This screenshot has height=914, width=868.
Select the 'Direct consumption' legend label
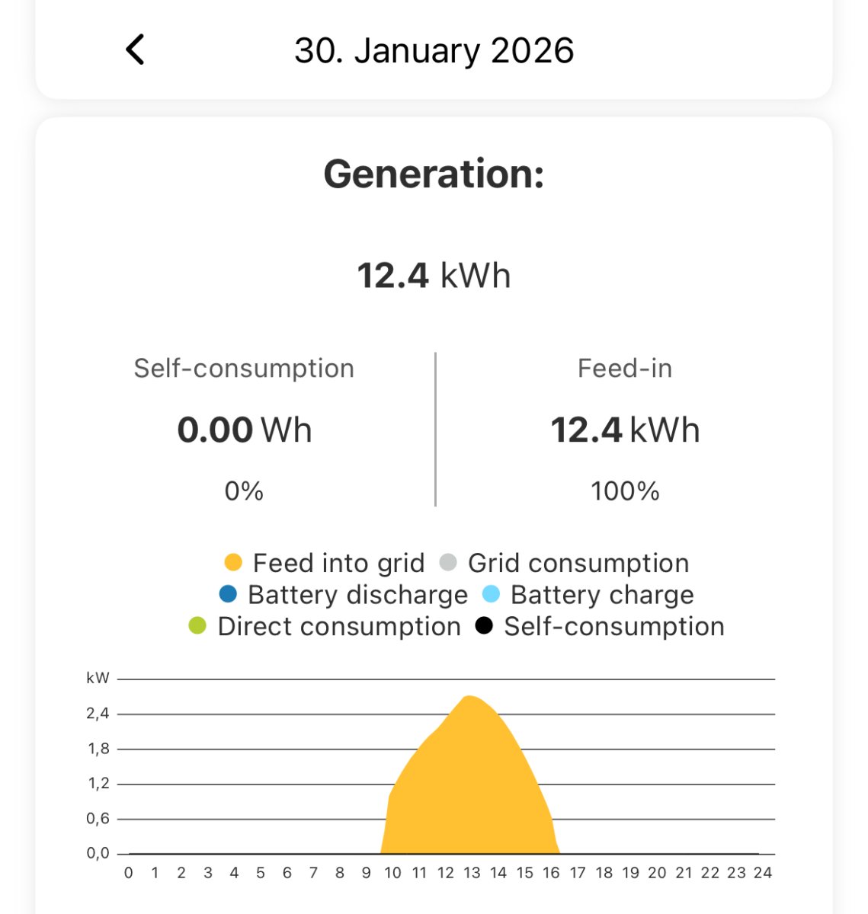click(x=339, y=626)
